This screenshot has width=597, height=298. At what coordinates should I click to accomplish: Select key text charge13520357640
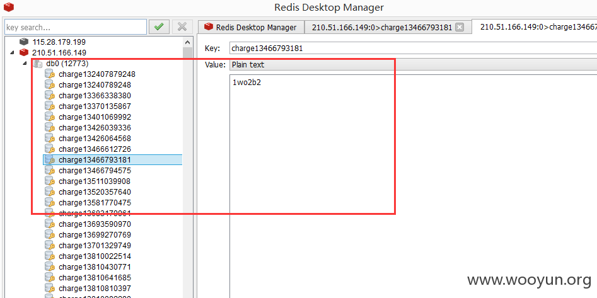click(95, 192)
